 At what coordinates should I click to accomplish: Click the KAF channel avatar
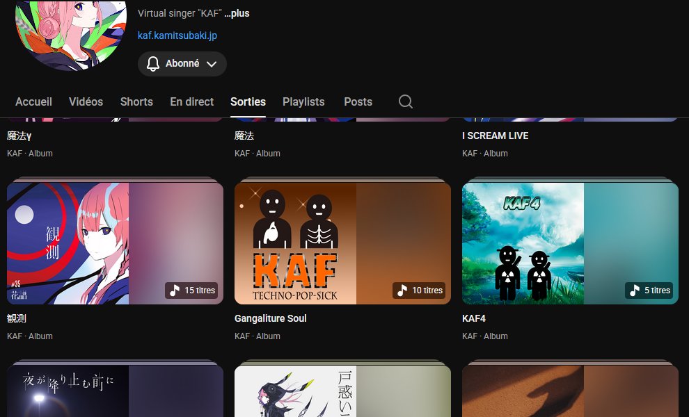point(71,35)
